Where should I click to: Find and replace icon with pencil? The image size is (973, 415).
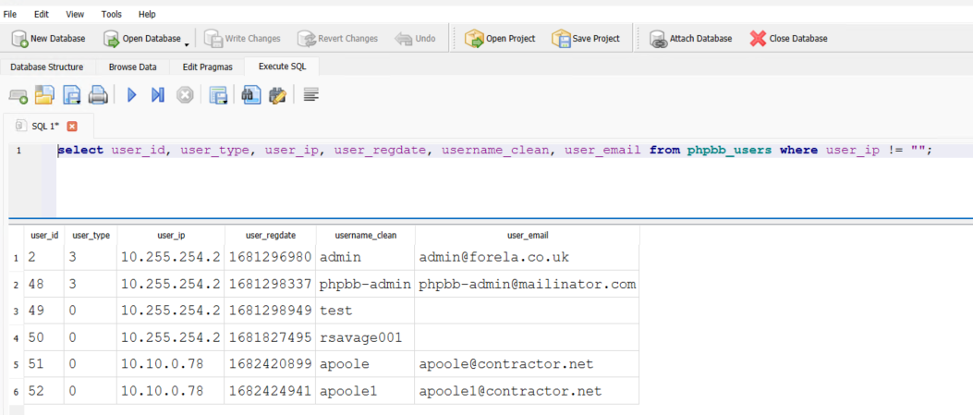(x=277, y=95)
